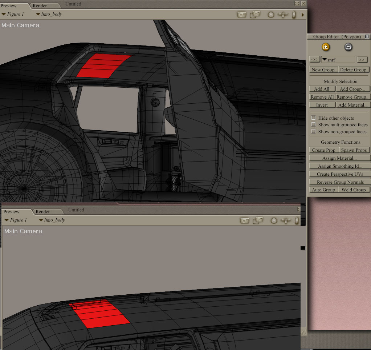
Task: Click the trackball icon in the lower viewport
Action: (x=274, y=220)
